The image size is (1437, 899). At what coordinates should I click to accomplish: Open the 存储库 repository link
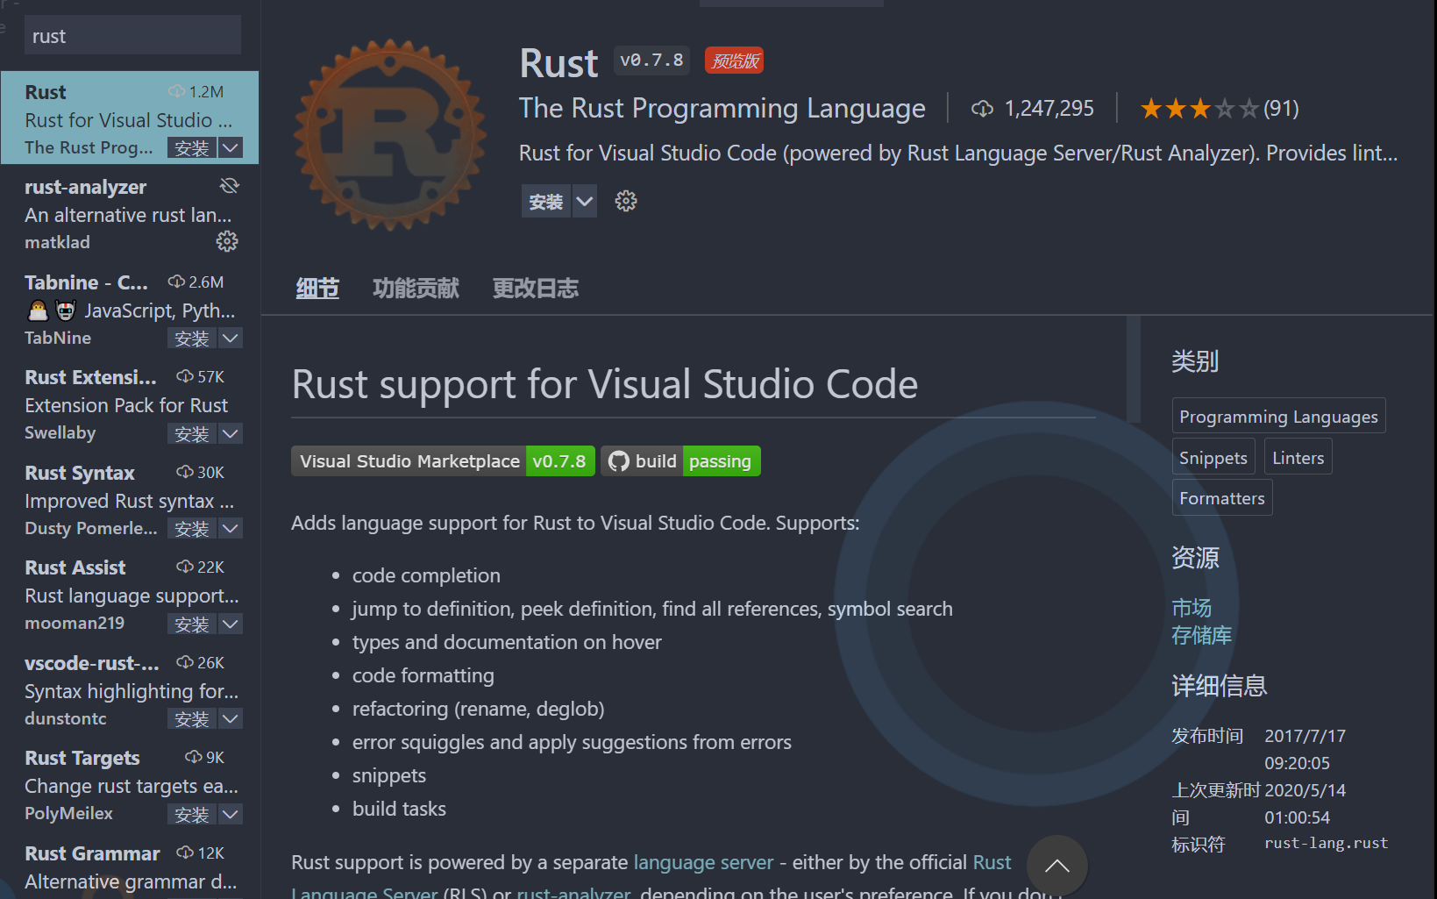(x=1201, y=635)
